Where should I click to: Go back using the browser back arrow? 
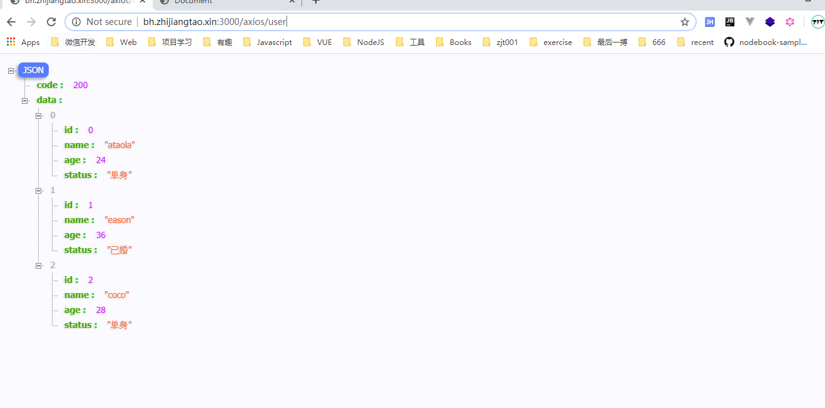11,22
